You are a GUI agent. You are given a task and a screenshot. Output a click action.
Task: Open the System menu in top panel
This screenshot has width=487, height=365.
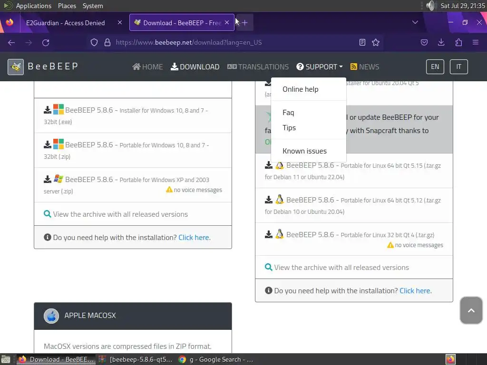(93, 6)
